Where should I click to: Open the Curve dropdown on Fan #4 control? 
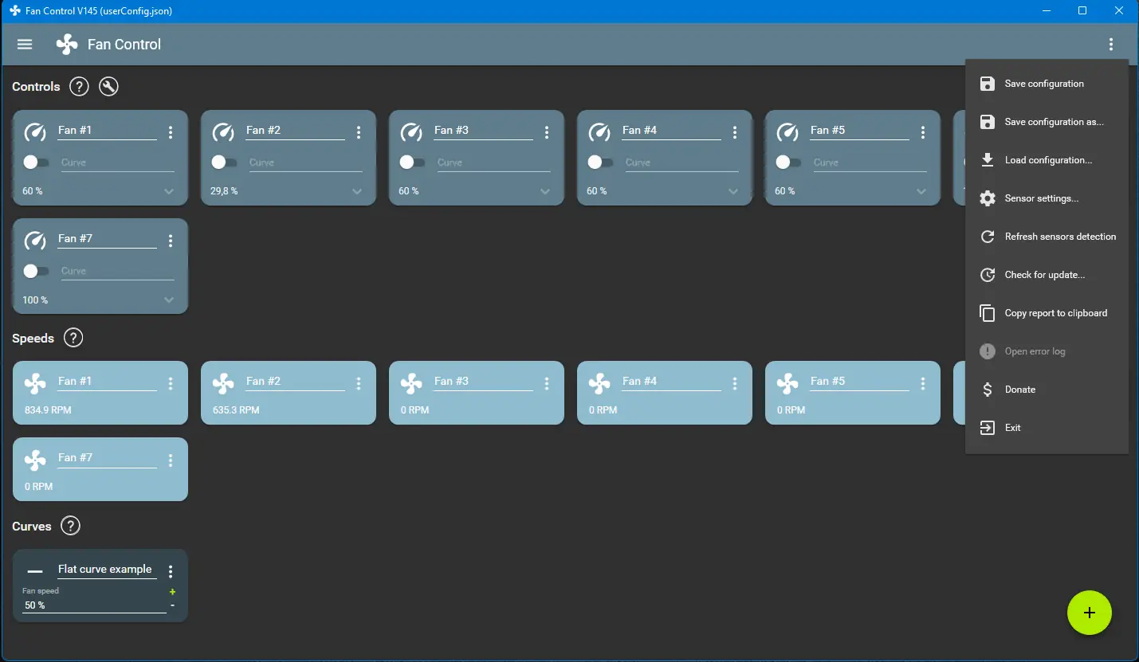point(681,163)
